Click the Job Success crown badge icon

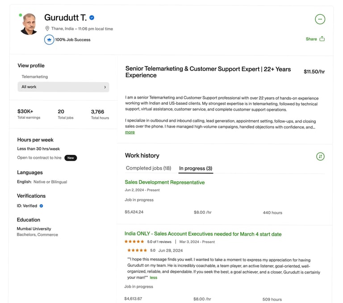tap(49, 40)
